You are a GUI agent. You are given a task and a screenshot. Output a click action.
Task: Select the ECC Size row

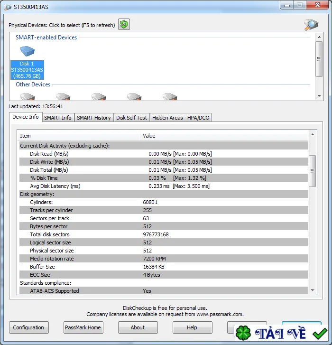(x=164, y=275)
